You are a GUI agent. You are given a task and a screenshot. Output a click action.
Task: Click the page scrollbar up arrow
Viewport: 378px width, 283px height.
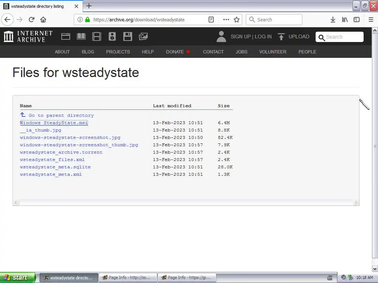point(375,30)
